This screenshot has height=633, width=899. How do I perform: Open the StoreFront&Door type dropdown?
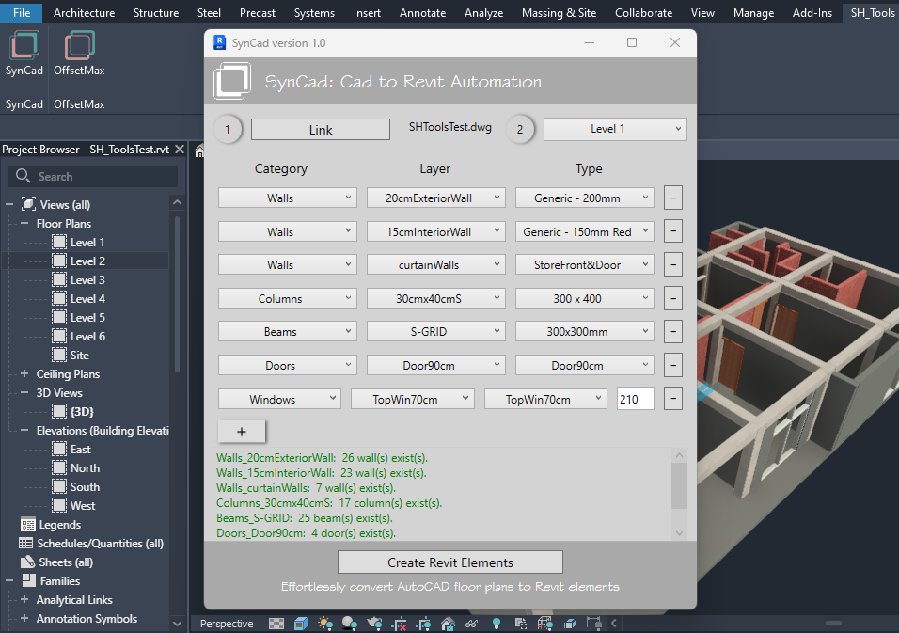click(x=584, y=264)
